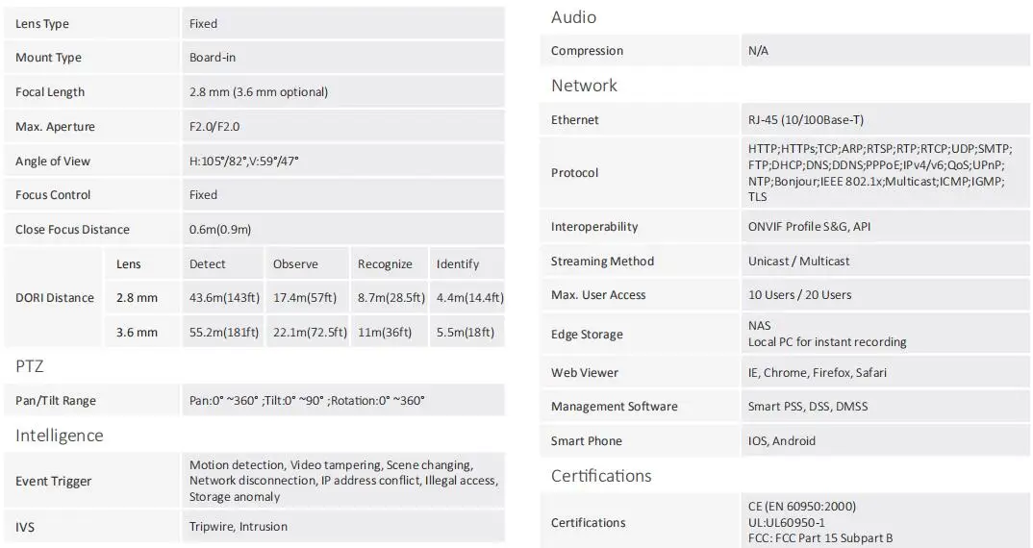The width and height of the screenshot is (1033, 548).
Task: Click the Angle of View row label
Action: [x=53, y=161]
